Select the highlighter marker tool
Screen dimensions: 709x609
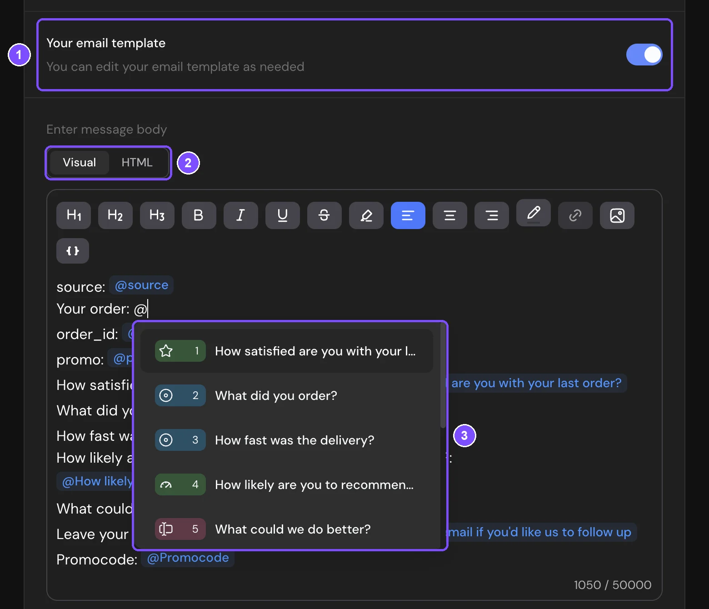(x=366, y=215)
